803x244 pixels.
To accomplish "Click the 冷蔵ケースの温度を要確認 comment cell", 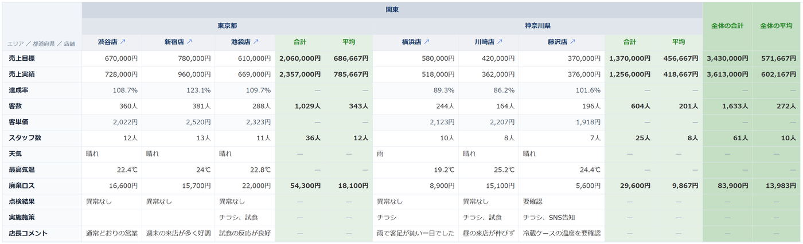I will click(562, 234).
